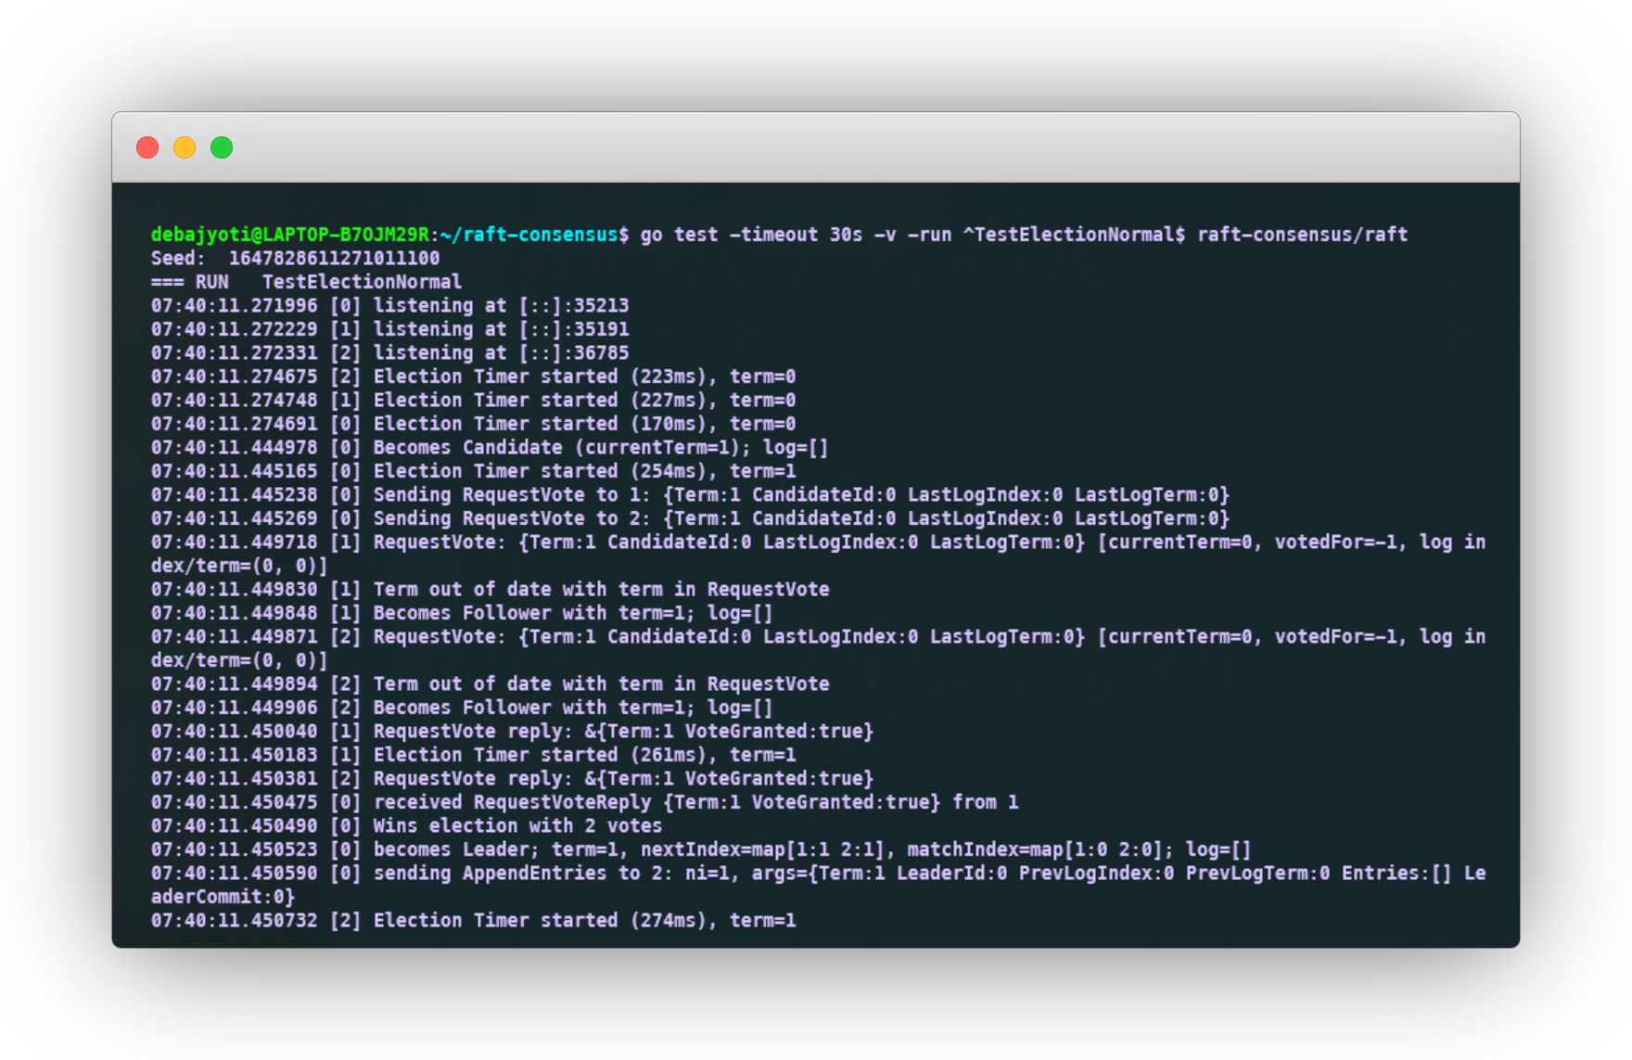Click 'Wins election with 2 votes' line
Image resolution: width=1632 pixels, height=1060 pixels.
[x=407, y=825]
